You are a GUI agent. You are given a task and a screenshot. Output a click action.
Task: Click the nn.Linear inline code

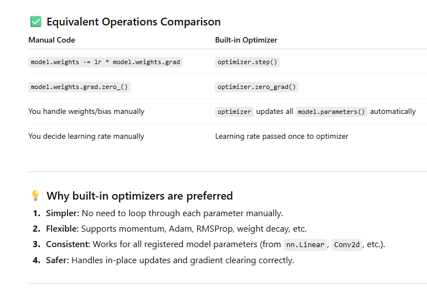(x=304, y=245)
